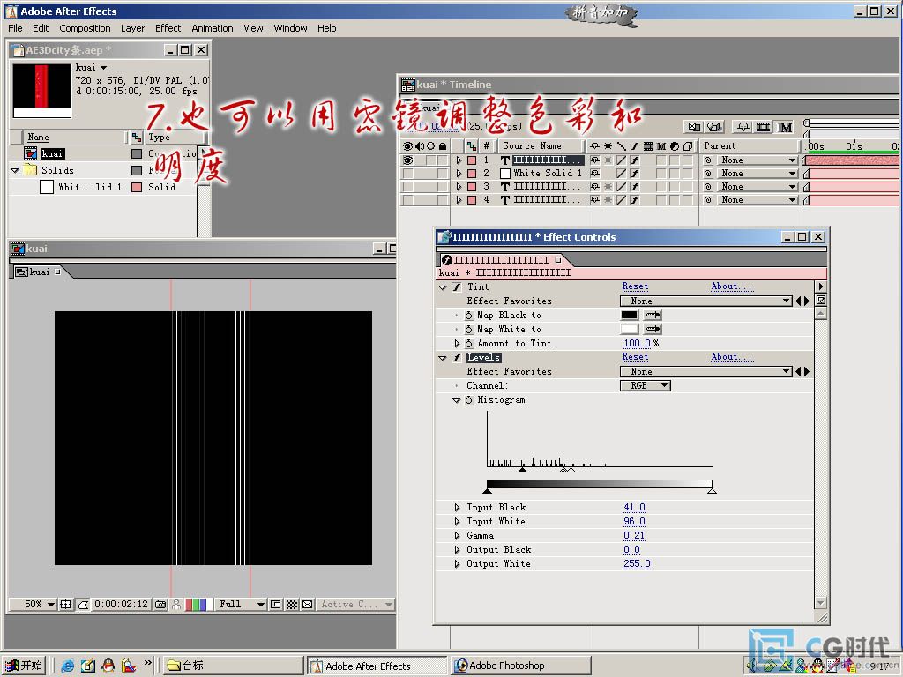This screenshot has height=677, width=903.
Task: Click Reset link for Tint effect
Action: (635, 286)
